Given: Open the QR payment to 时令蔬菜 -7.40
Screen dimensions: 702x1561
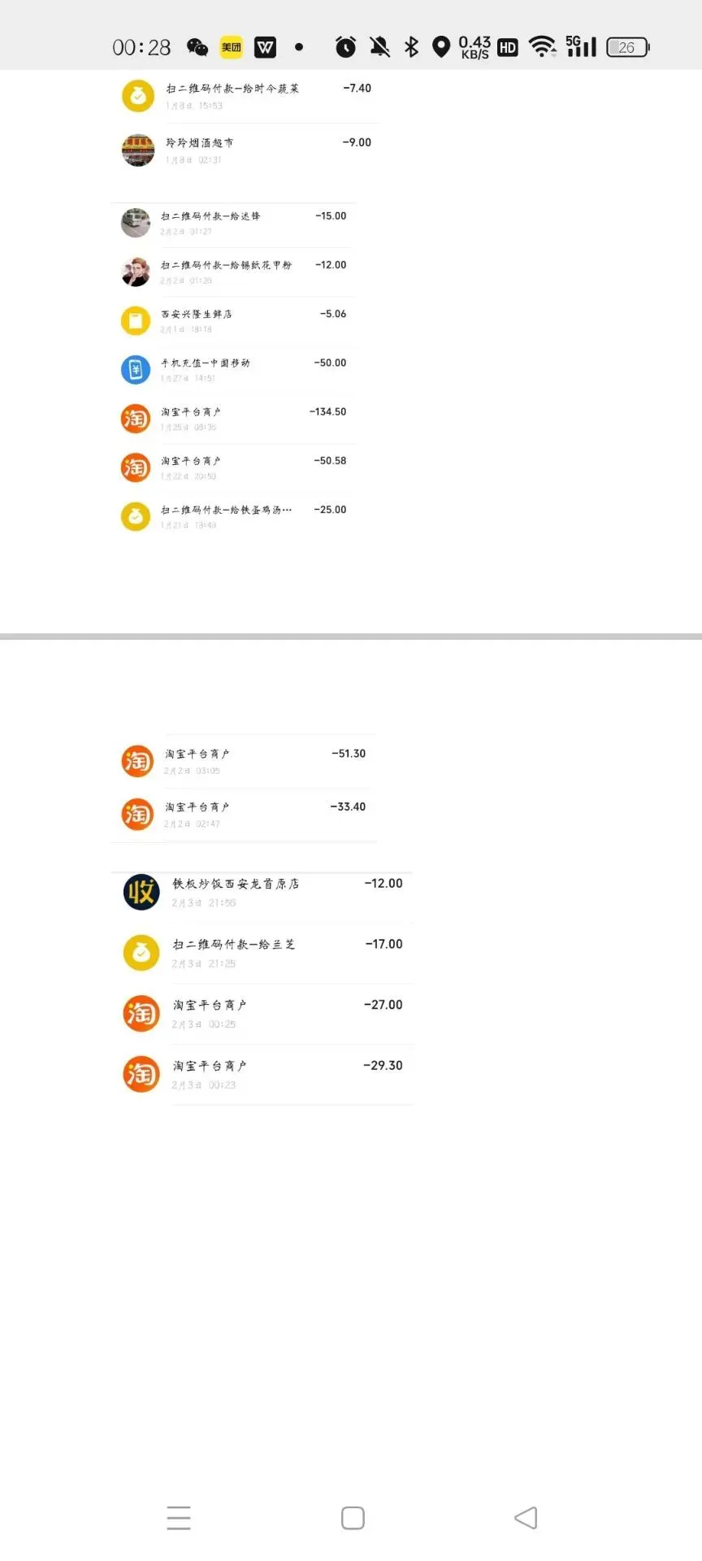Looking at the screenshot, I should [246, 96].
